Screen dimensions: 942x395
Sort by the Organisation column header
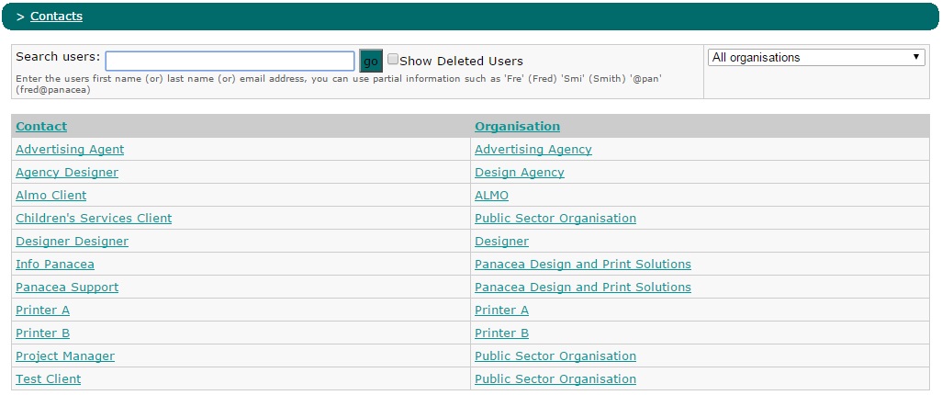(517, 126)
